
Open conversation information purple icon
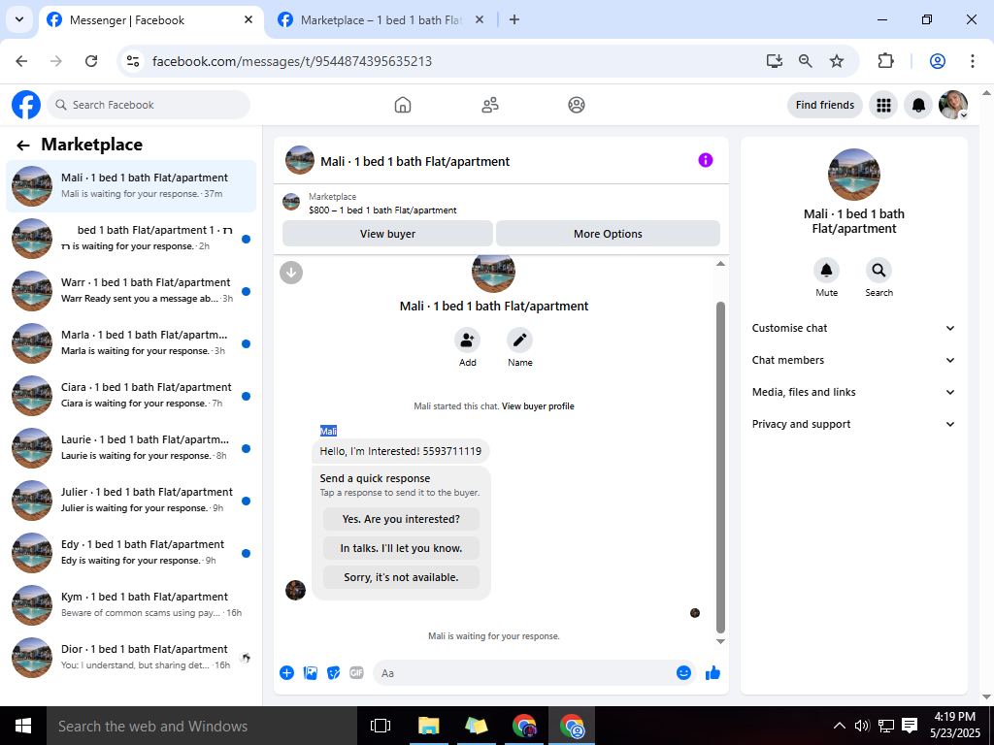pyautogui.click(x=706, y=160)
